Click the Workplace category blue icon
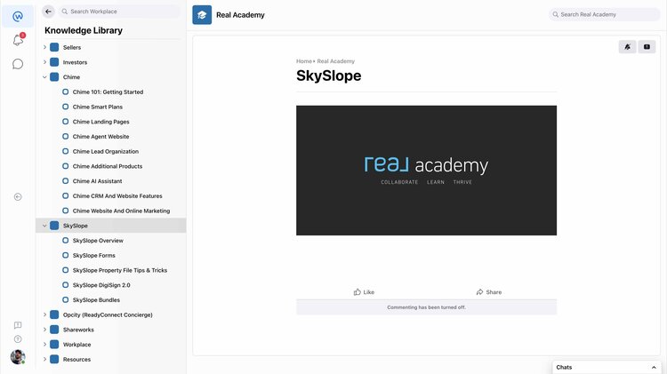Viewport: 667px width, 374px height. 54,345
